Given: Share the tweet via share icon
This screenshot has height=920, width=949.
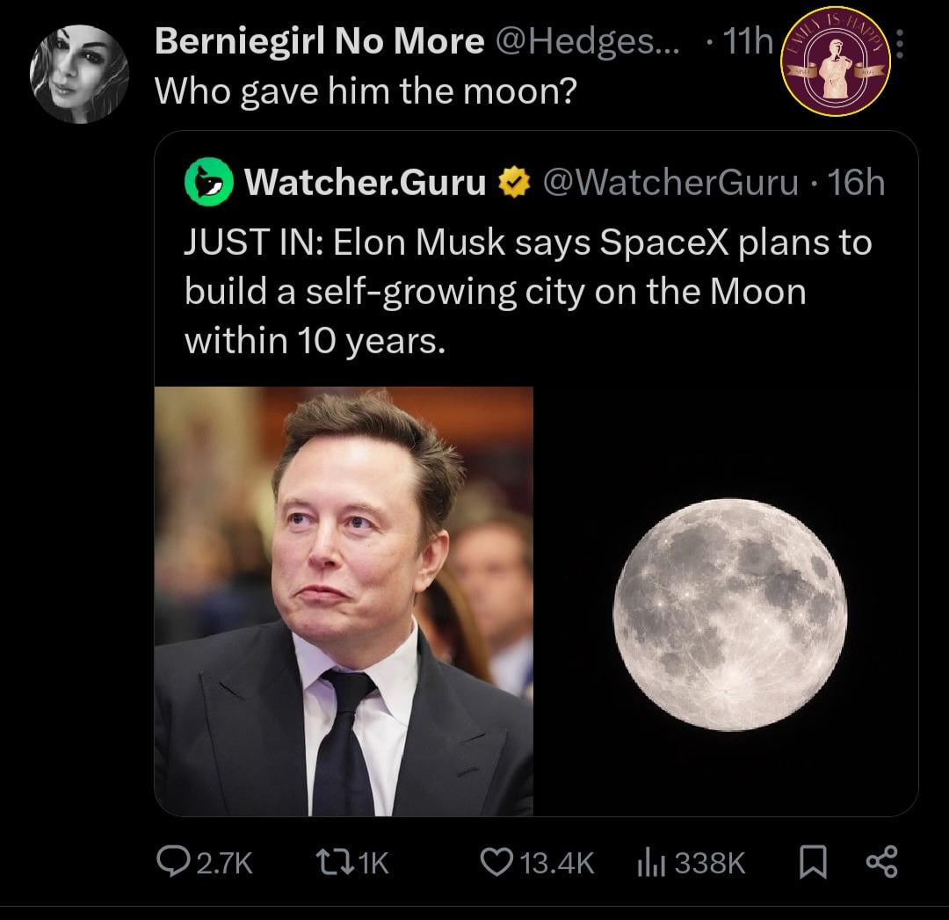Looking at the screenshot, I should click(x=882, y=863).
